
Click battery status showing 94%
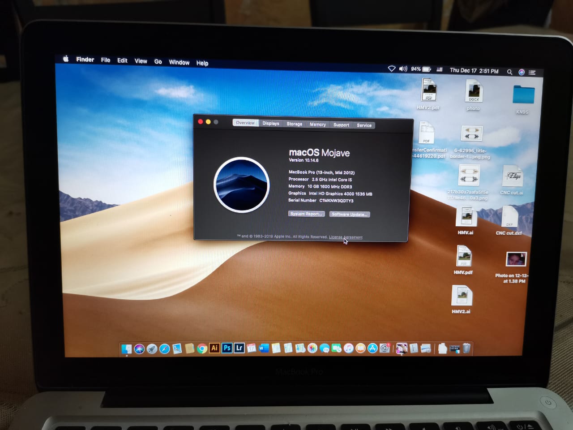coord(421,69)
